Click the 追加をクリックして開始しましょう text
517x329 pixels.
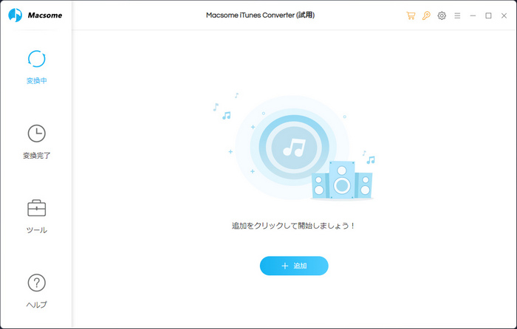(x=293, y=226)
